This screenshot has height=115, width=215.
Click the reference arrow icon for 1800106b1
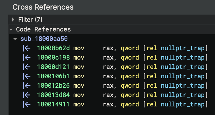27,76
